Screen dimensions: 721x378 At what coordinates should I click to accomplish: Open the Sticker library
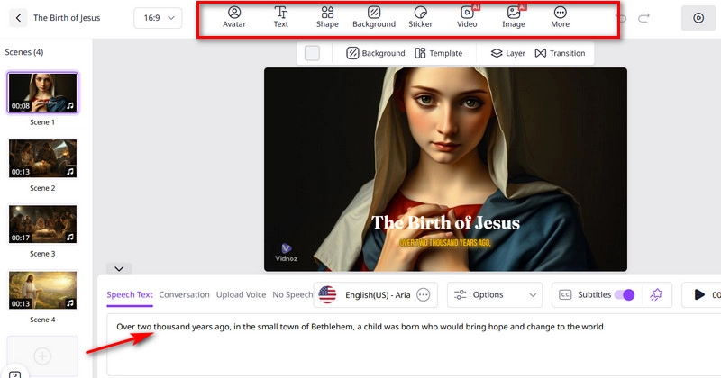click(x=420, y=17)
